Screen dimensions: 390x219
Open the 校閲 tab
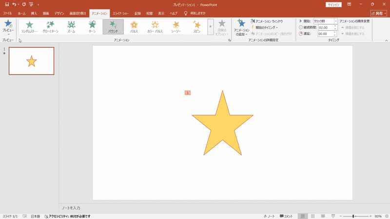coord(149,14)
